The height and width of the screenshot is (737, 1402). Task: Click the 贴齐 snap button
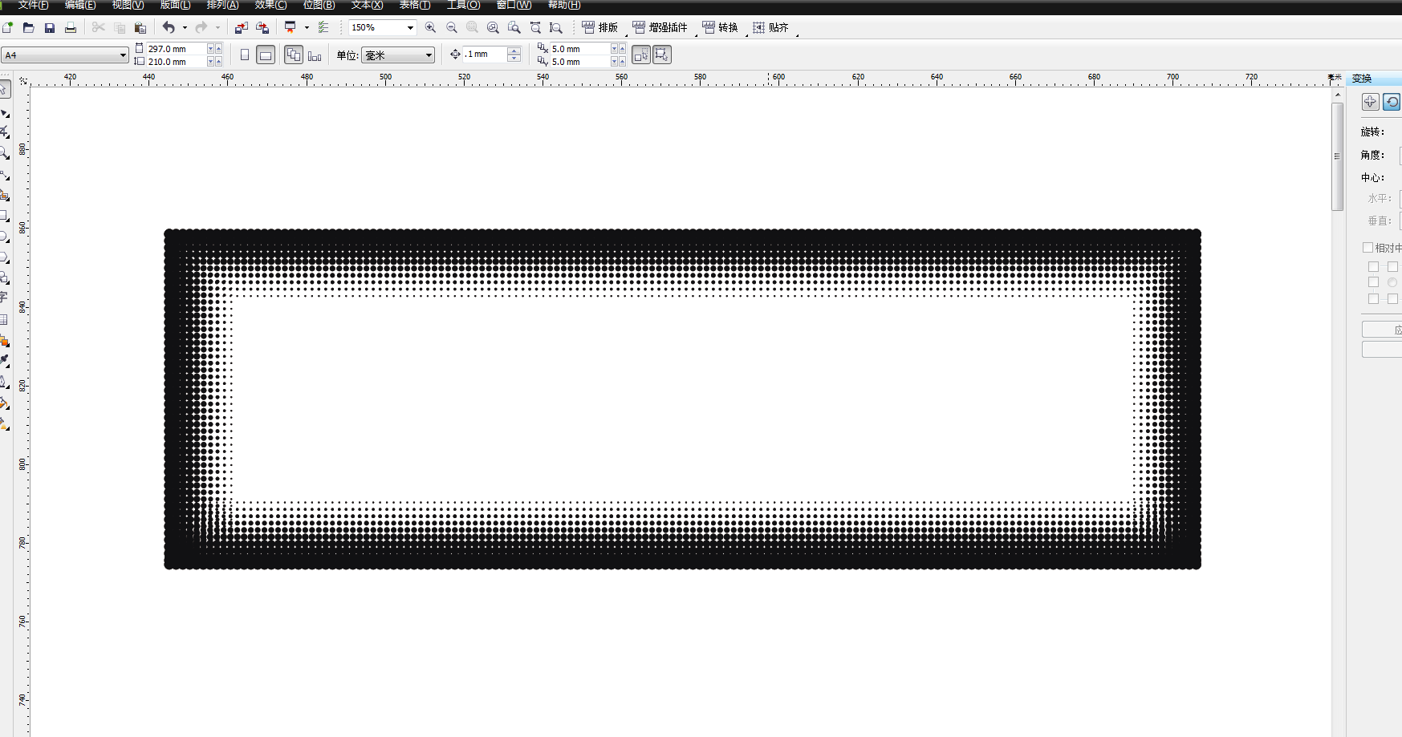click(772, 26)
